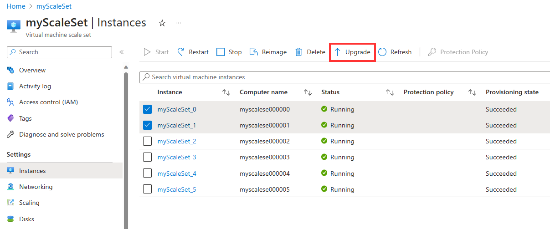Refresh the instances list

(395, 52)
